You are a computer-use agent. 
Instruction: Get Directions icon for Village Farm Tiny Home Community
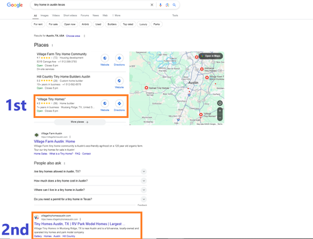pos(120,58)
